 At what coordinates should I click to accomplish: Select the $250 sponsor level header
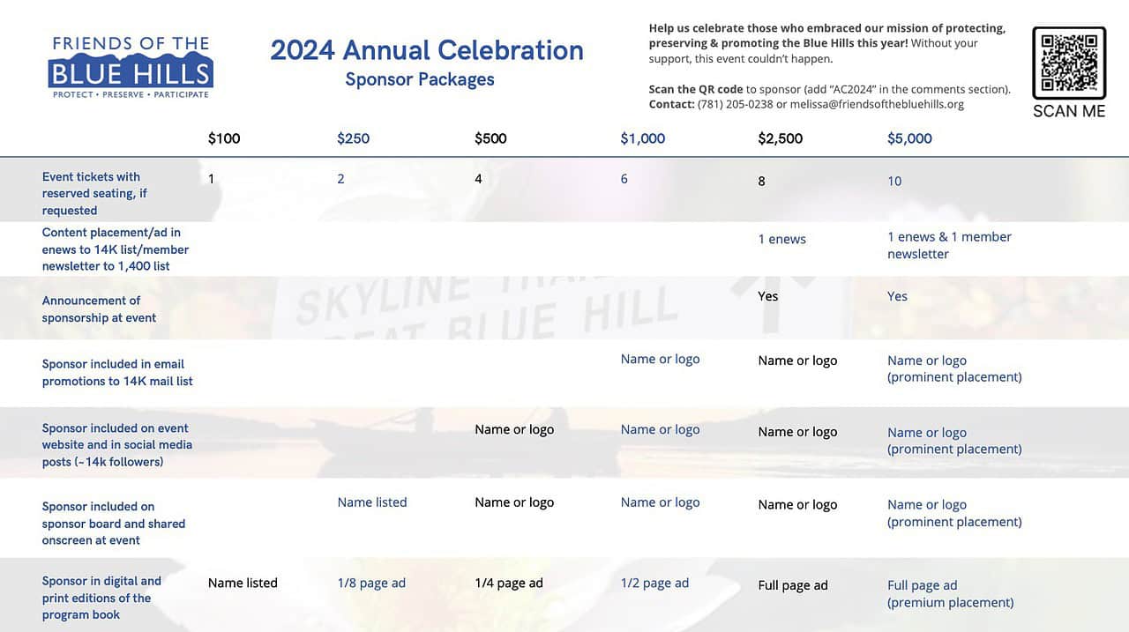tap(353, 138)
